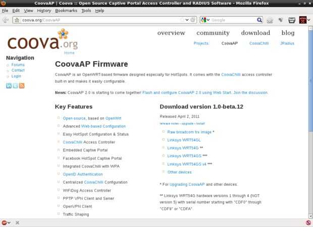Open the Adblock Plus dropdown arrow
Screen dimensions: 313x227
[9, 222]
